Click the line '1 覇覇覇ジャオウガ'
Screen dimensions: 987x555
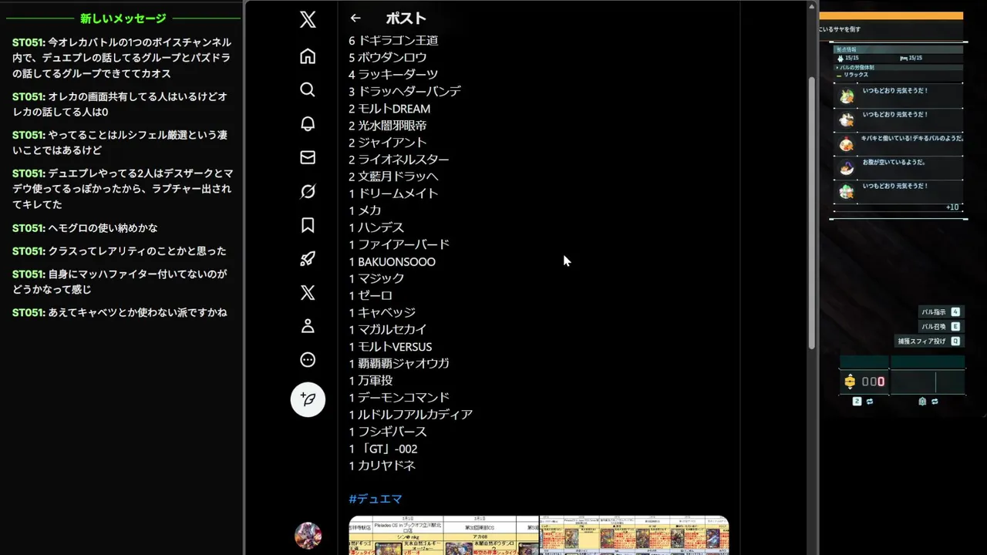coord(399,363)
